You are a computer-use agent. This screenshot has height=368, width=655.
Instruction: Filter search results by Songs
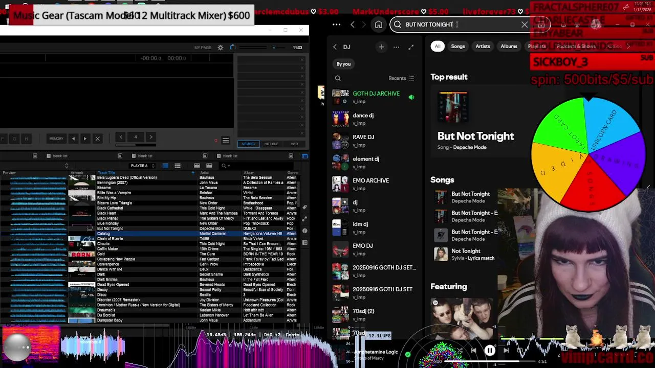[458, 47]
